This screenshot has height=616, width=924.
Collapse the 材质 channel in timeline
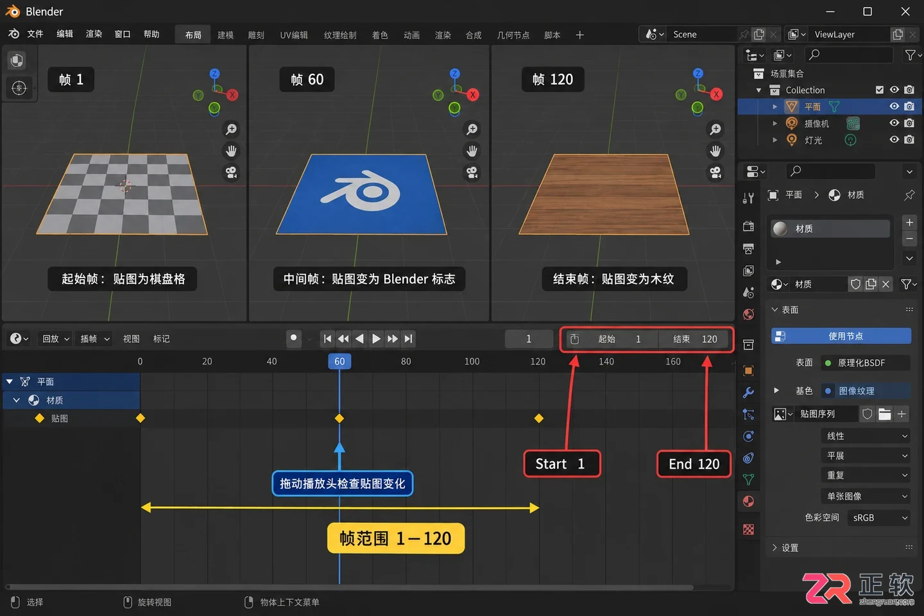[17, 400]
